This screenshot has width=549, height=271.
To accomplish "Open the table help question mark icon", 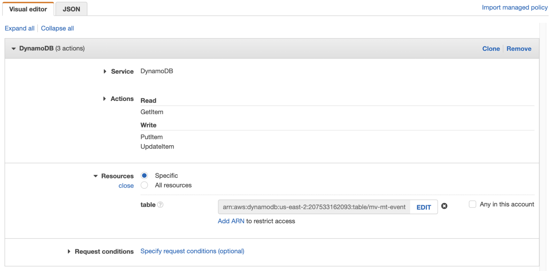I will pyautogui.click(x=160, y=205).
